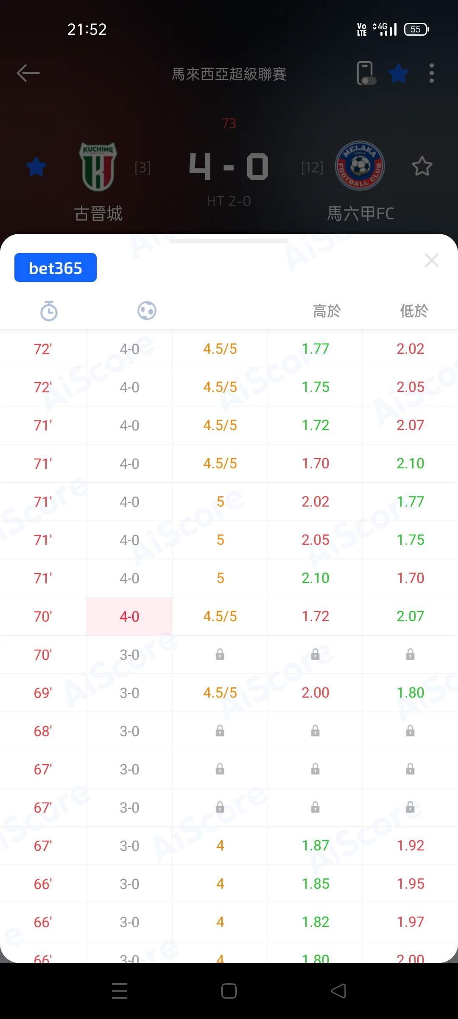The height and width of the screenshot is (1019, 458).
Task: Tap battery indicator in status bar
Action: pos(416,29)
